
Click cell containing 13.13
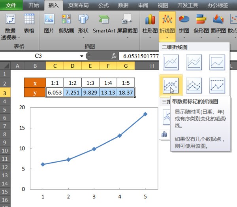point(108,92)
